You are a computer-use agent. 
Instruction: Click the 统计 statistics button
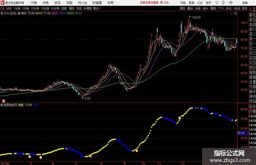click(206, 8)
